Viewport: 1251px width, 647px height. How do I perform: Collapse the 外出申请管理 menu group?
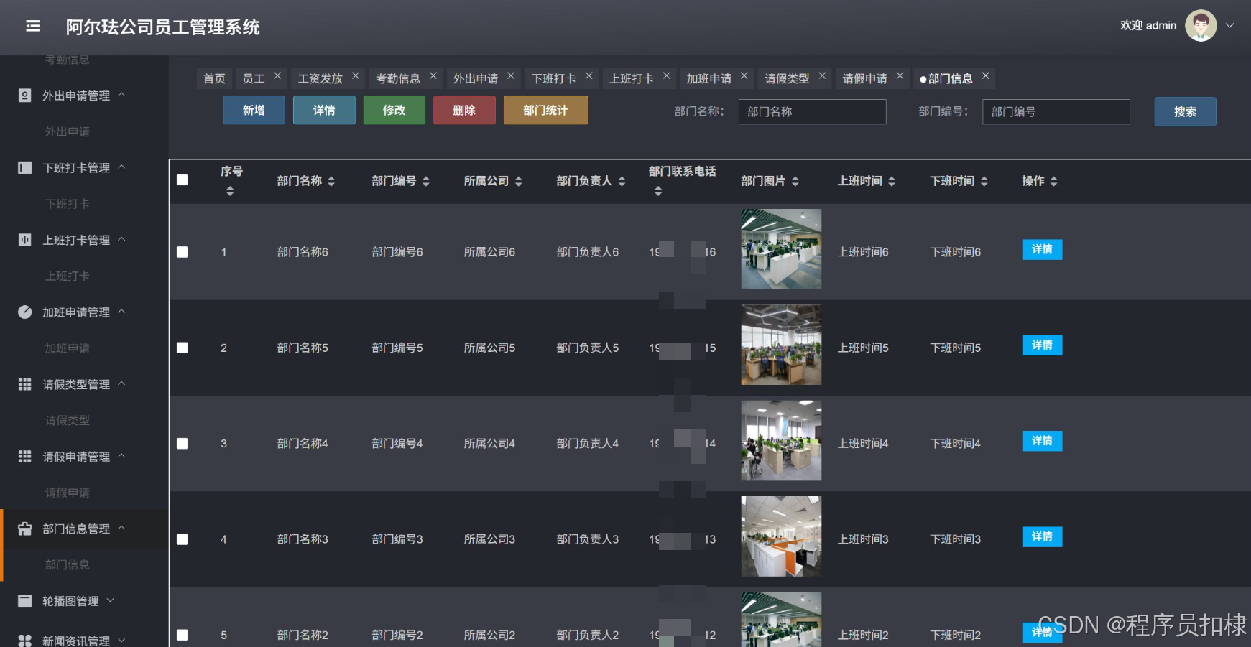(121, 95)
